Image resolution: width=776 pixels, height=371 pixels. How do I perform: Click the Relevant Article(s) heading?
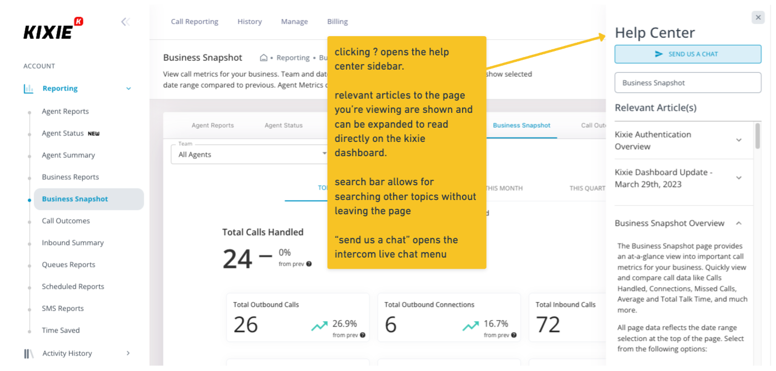[x=655, y=107]
